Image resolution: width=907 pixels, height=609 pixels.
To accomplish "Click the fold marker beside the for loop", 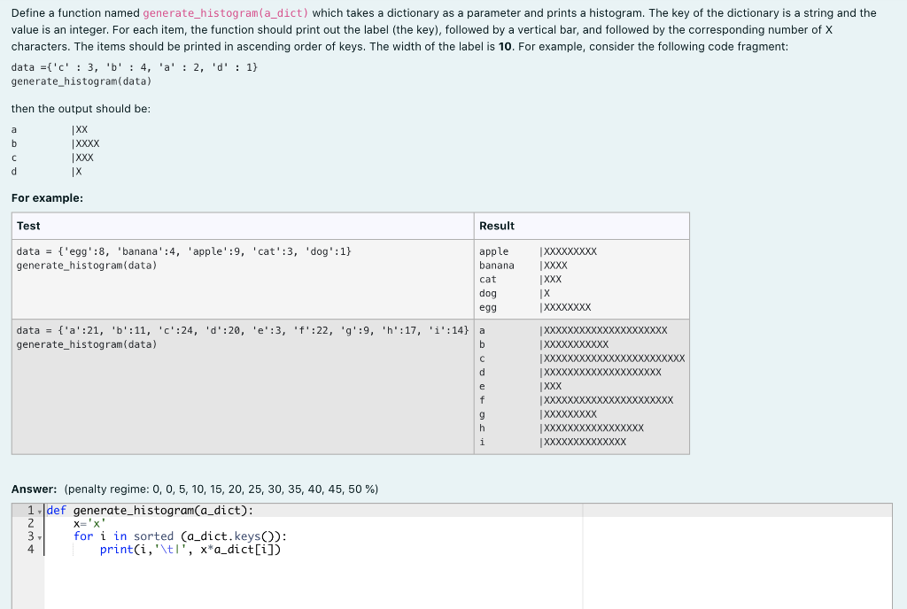I will click(40, 536).
